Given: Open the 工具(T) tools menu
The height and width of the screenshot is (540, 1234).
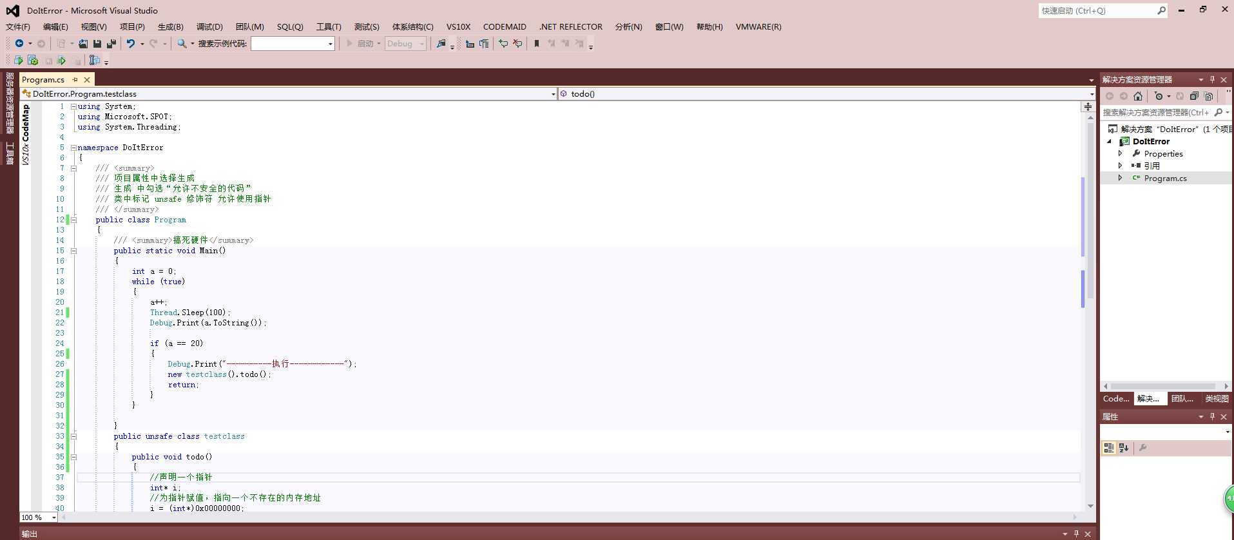Looking at the screenshot, I should 329,26.
